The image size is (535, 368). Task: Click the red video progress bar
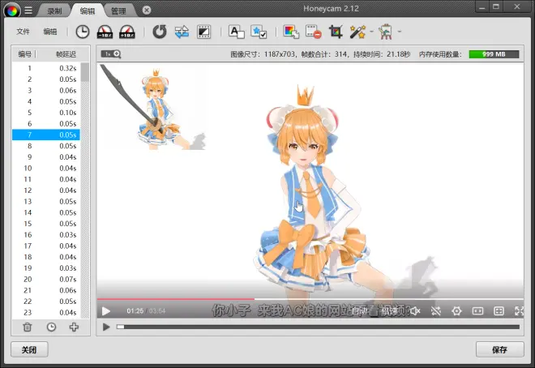pos(176,299)
